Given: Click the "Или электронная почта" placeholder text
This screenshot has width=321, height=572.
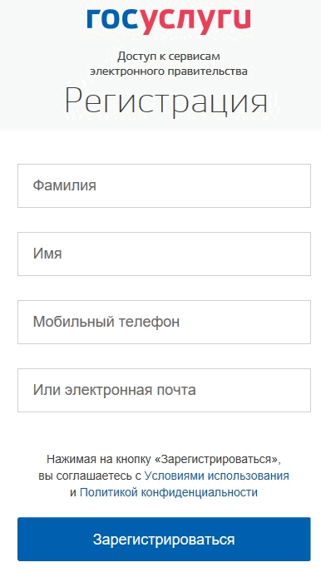Looking at the screenshot, I should pos(114,390).
